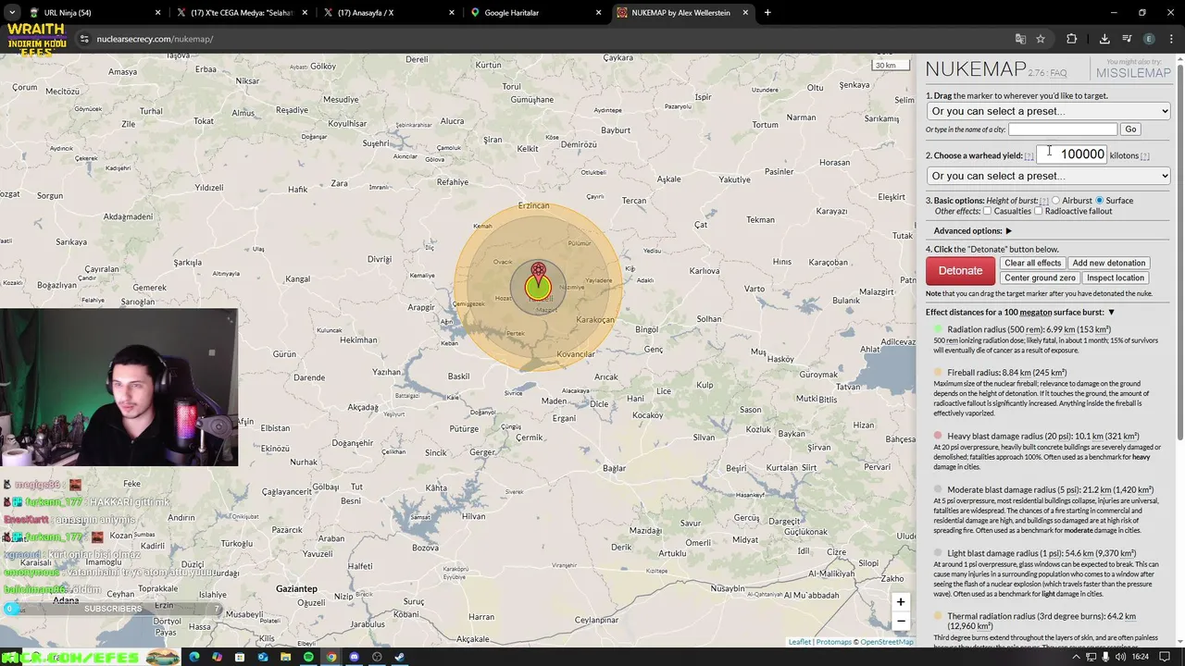
Task: Select the Airburst radio button
Action: pos(1055,201)
